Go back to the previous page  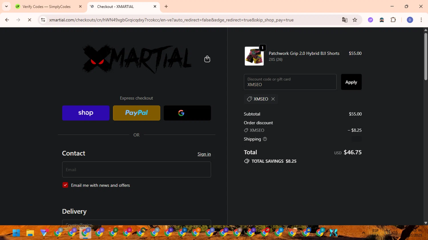click(x=7, y=20)
